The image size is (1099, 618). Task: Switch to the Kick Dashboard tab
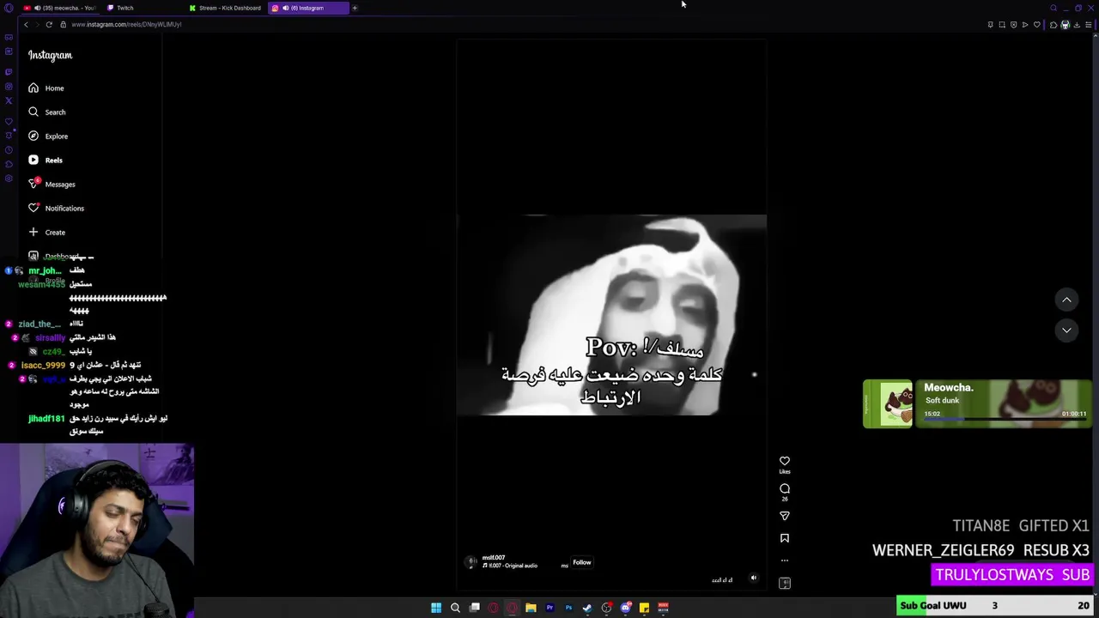click(x=225, y=8)
